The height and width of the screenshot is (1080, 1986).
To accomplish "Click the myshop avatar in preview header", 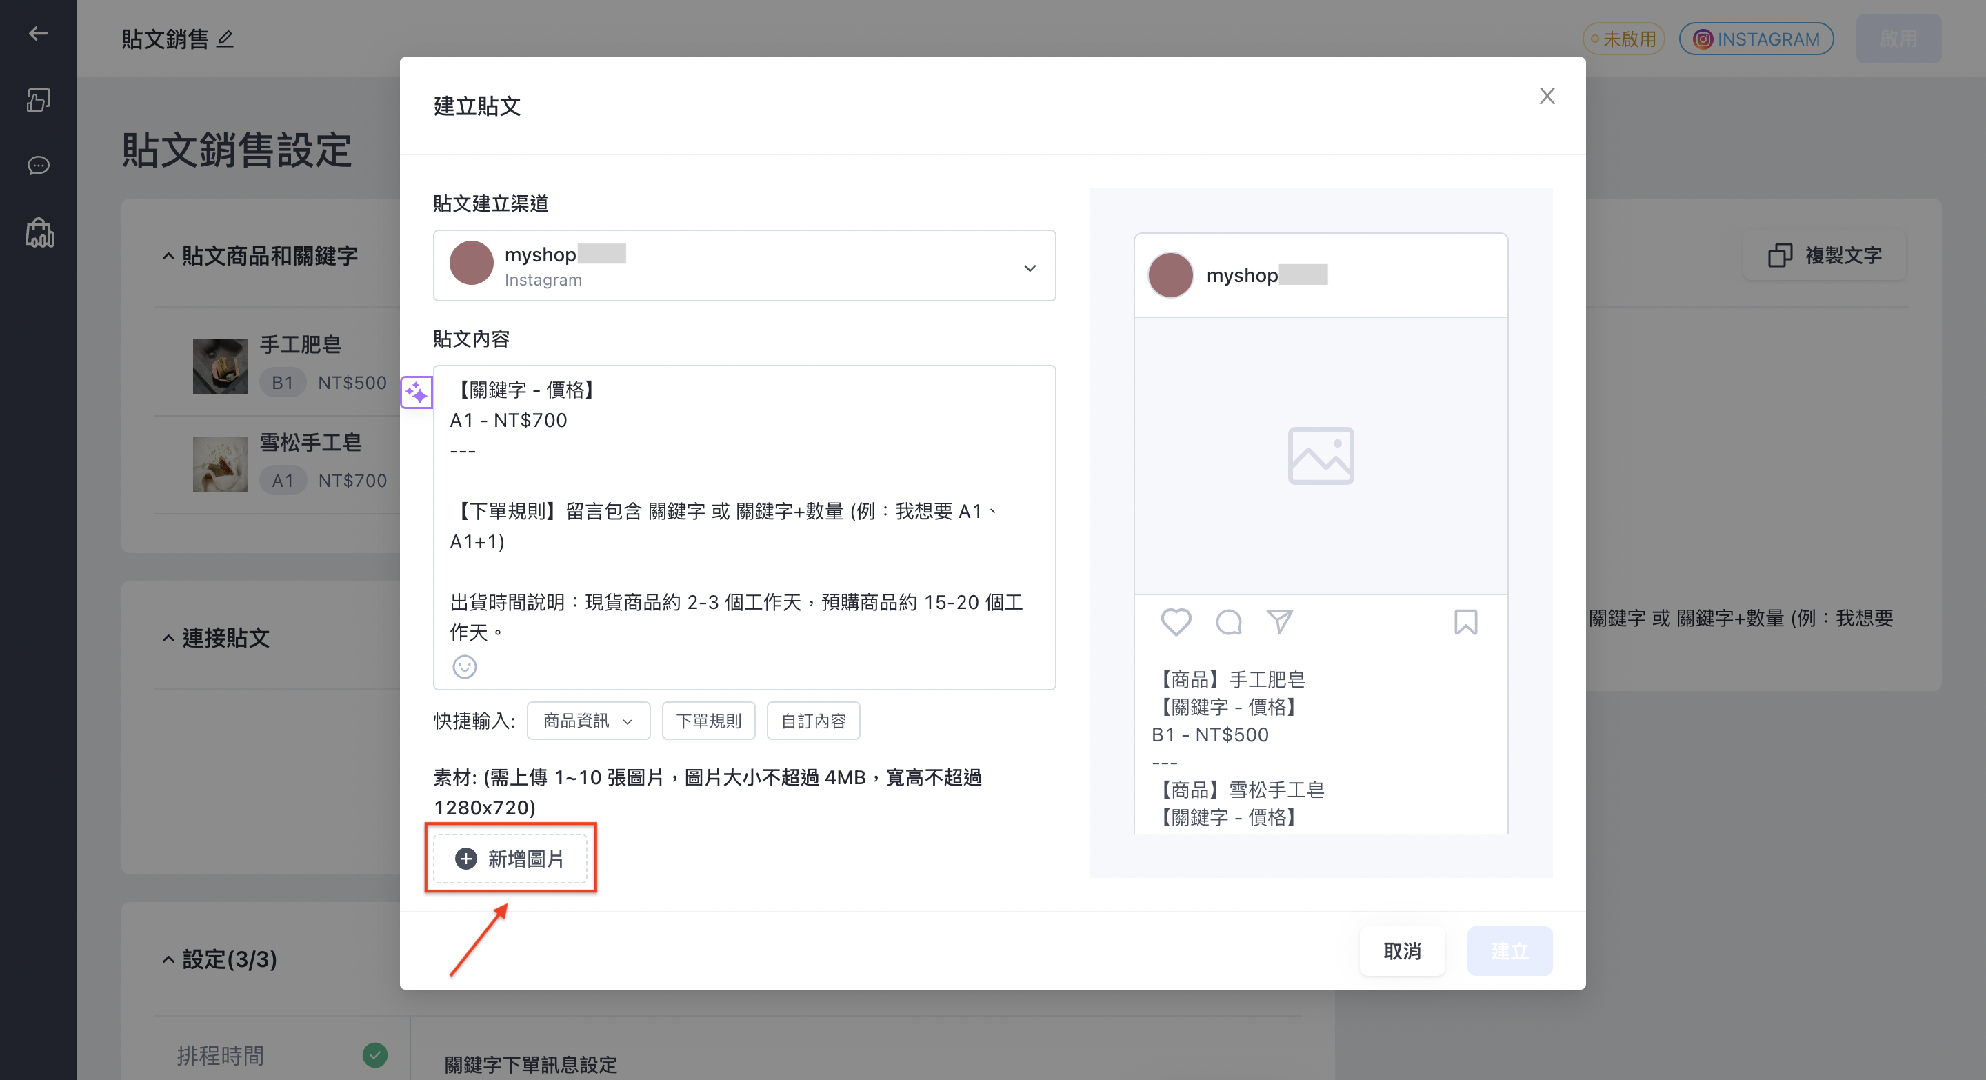I will click(1170, 275).
